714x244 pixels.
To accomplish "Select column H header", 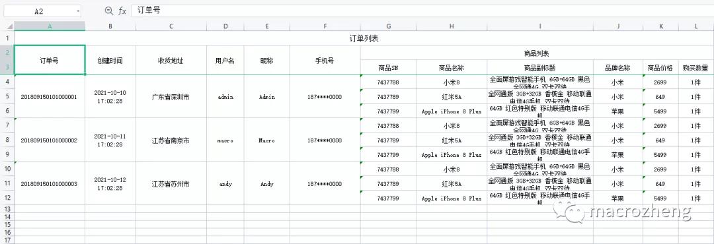I will tap(452, 26).
